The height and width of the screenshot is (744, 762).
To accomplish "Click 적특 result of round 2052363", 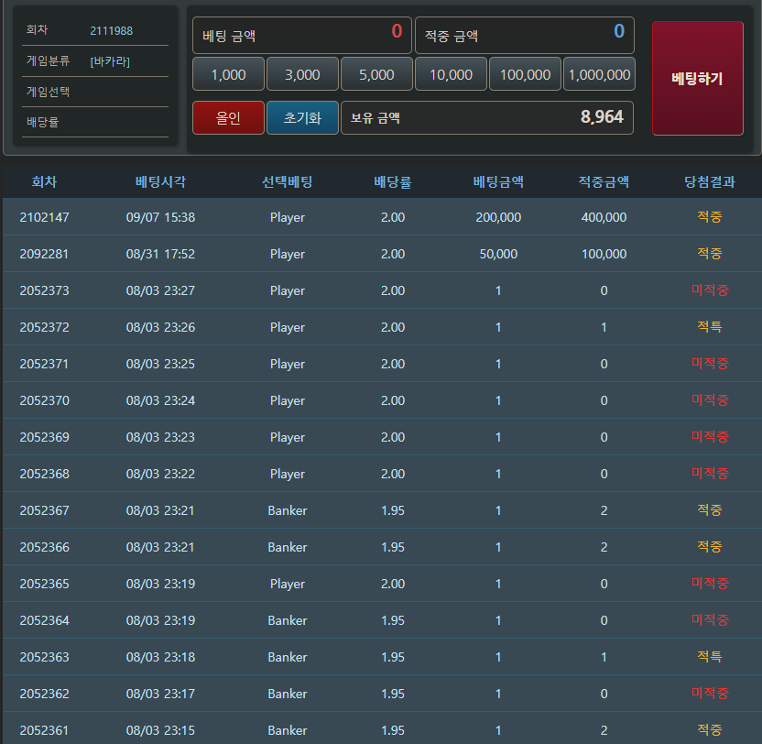I will 710,656.
